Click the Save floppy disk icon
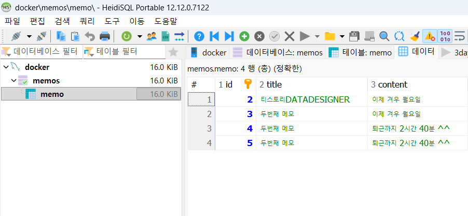This screenshot has width=468, height=216. pos(354,36)
